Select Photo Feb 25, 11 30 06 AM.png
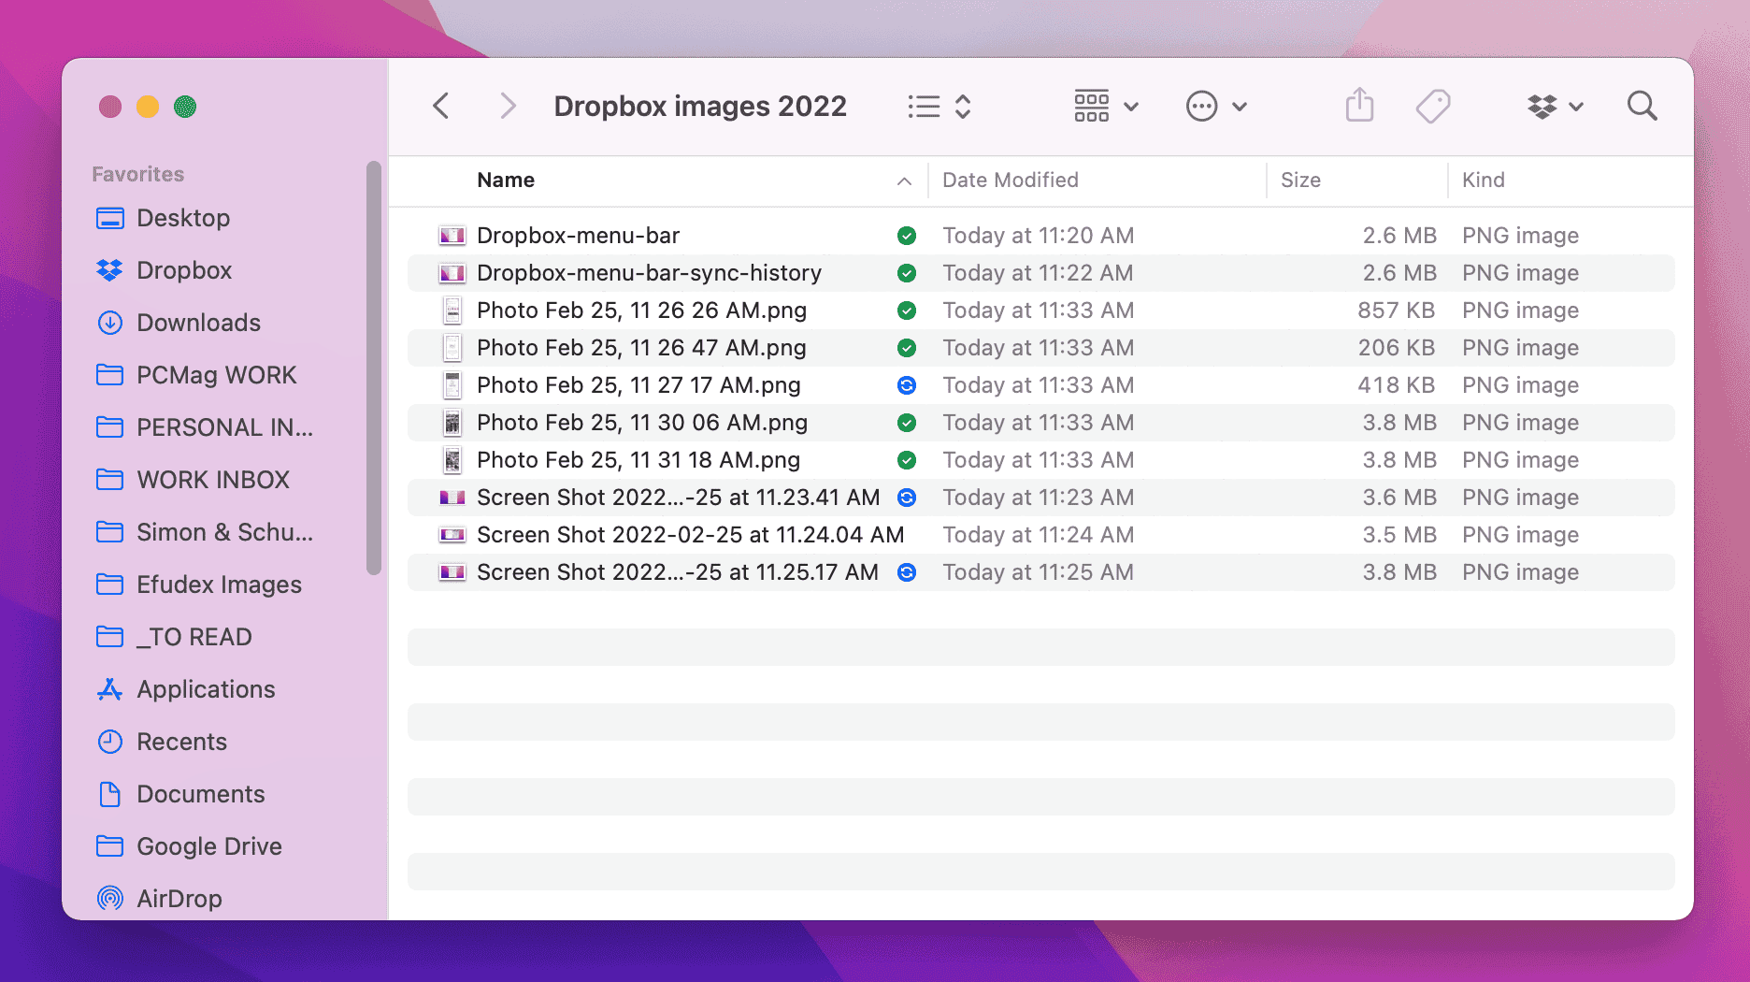The width and height of the screenshot is (1750, 982). pos(642,422)
